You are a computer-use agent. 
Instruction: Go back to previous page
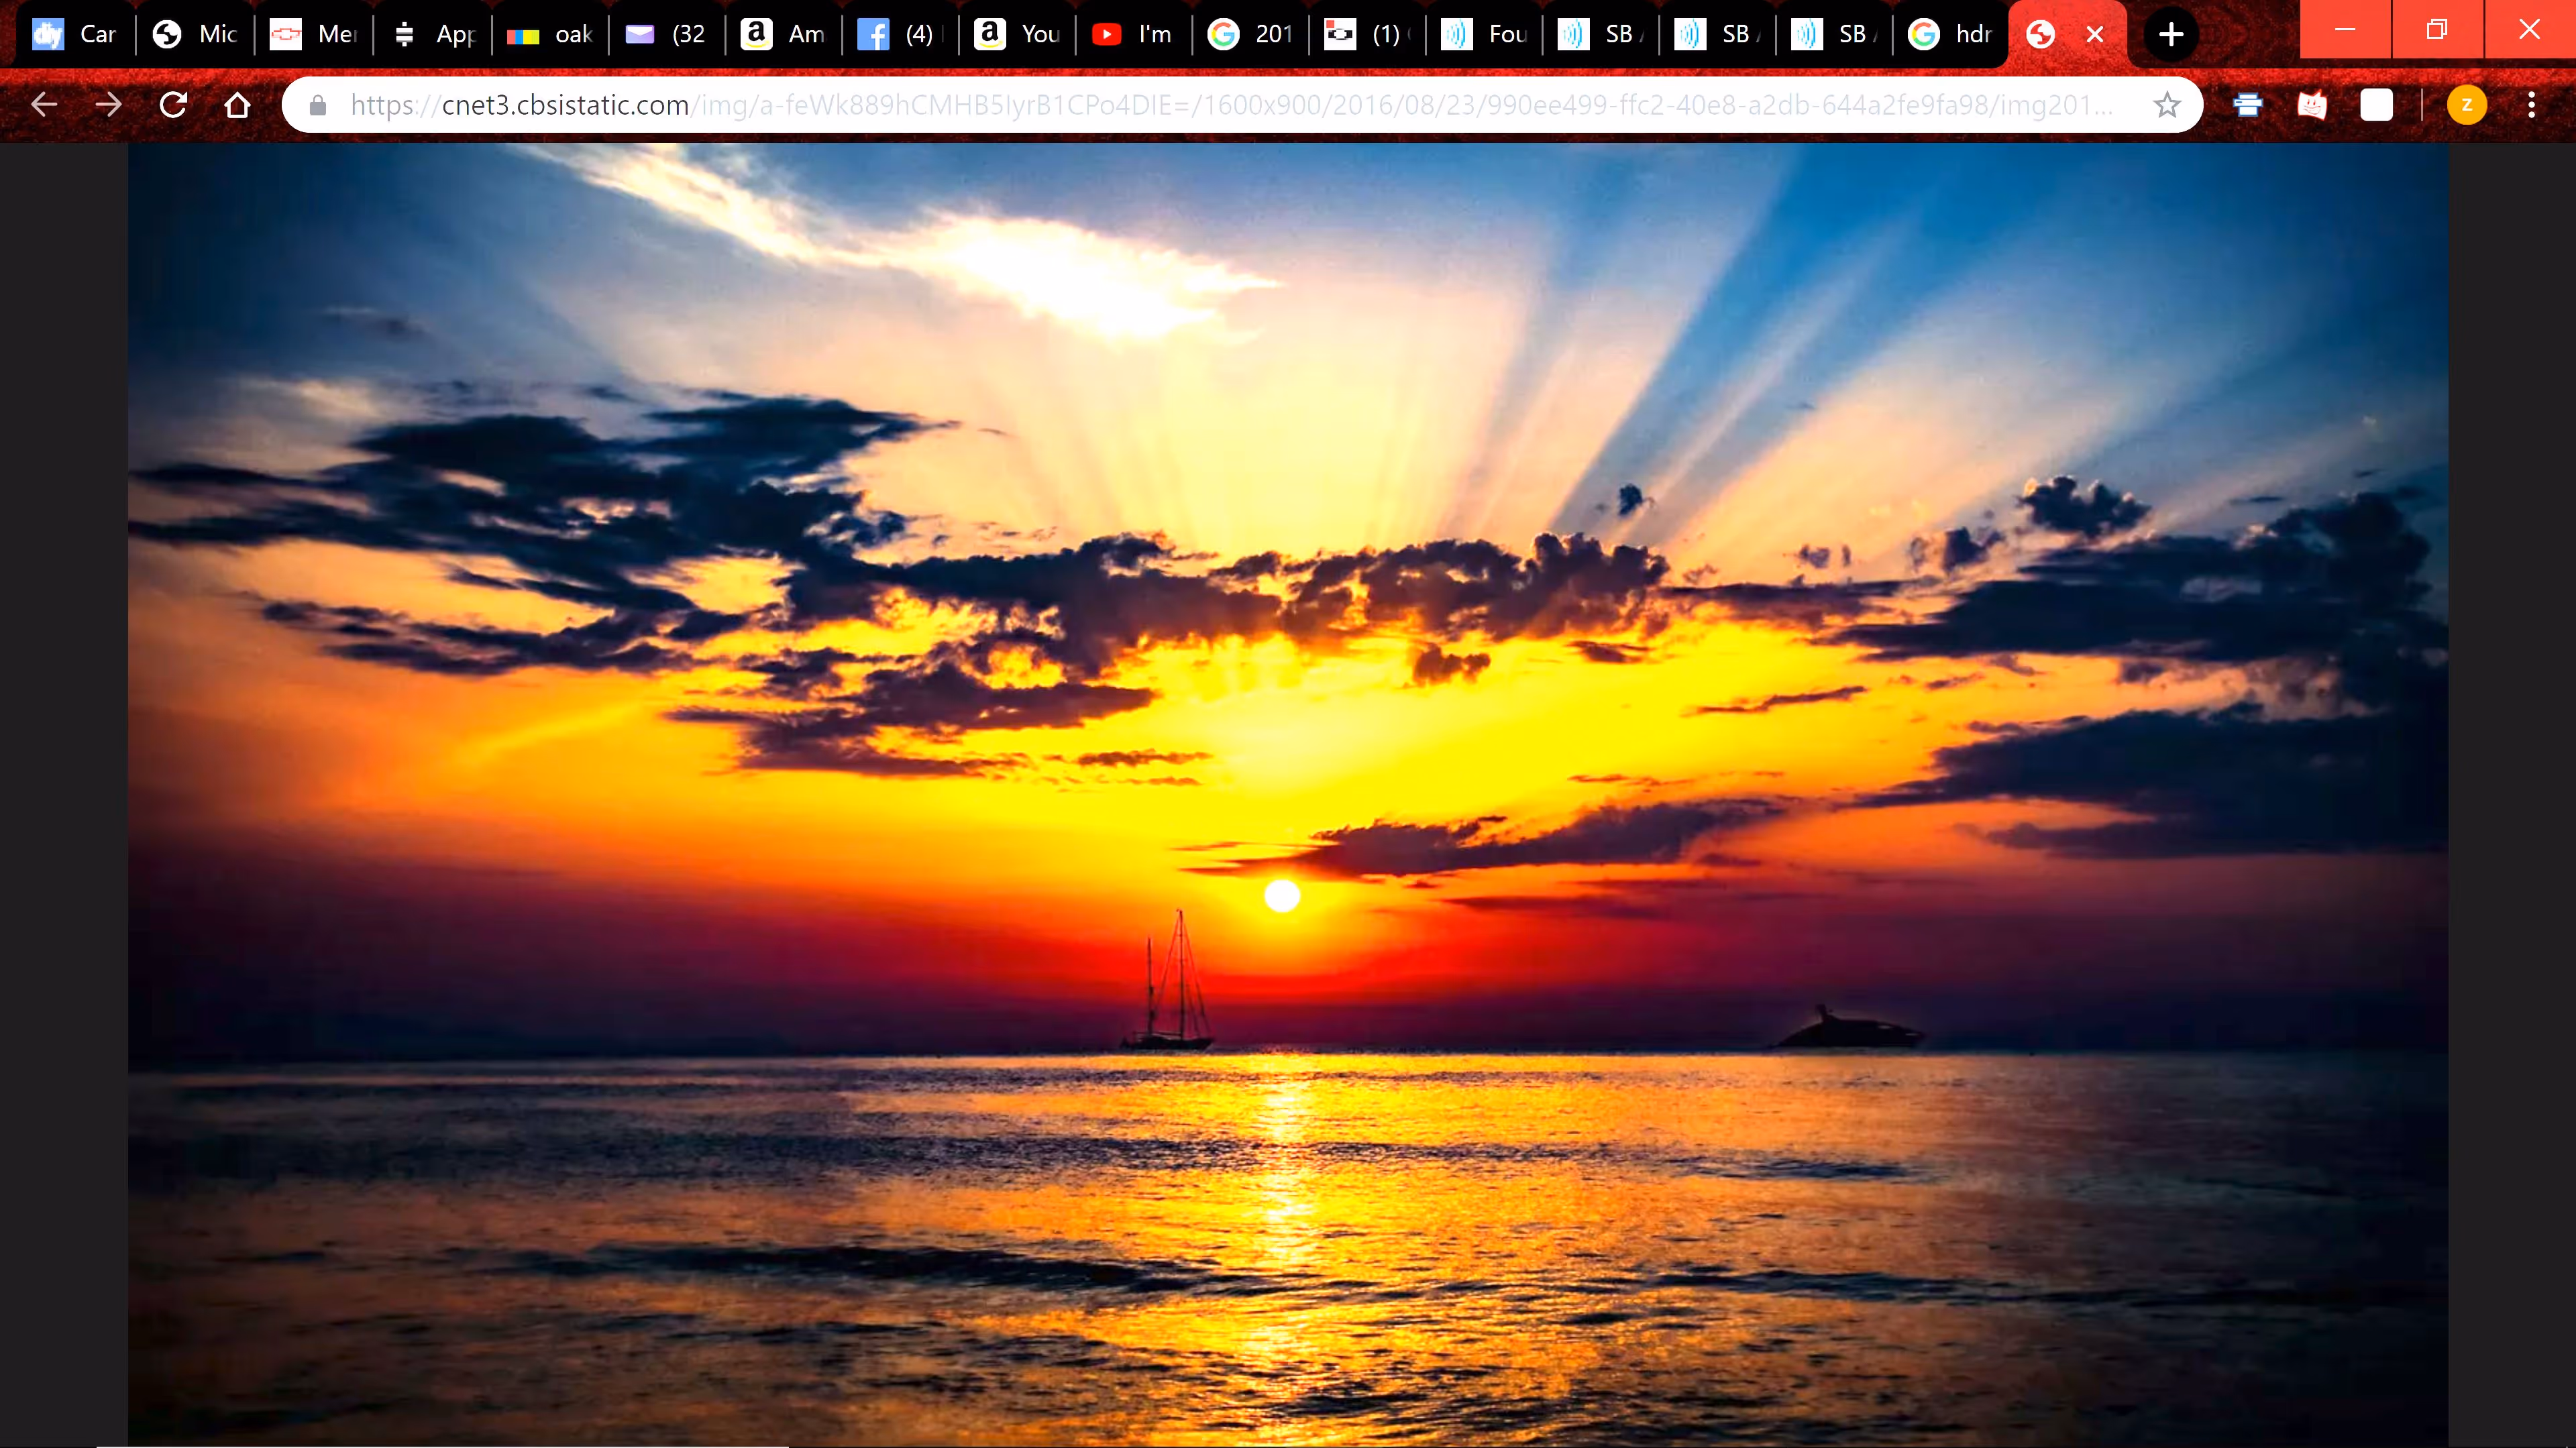tap(44, 105)
